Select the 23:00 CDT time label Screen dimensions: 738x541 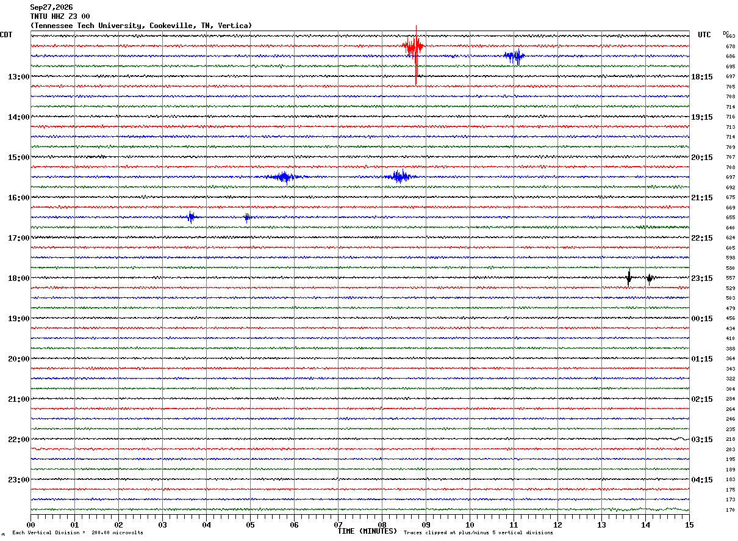tap(18, 480)
